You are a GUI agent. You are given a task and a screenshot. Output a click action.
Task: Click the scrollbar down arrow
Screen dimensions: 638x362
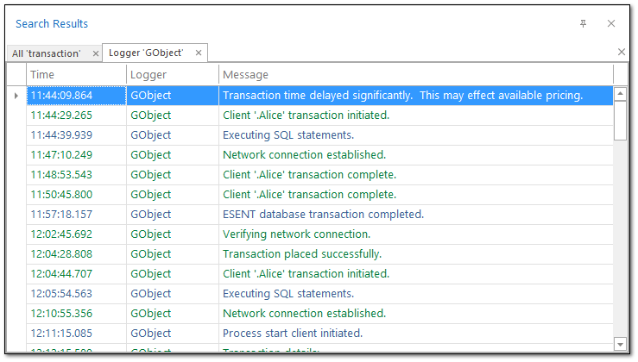point(621,344)
